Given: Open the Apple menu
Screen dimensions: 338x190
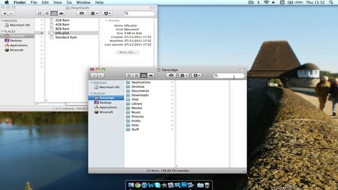Looking at the screenshot, I should [x=7, y=2].
